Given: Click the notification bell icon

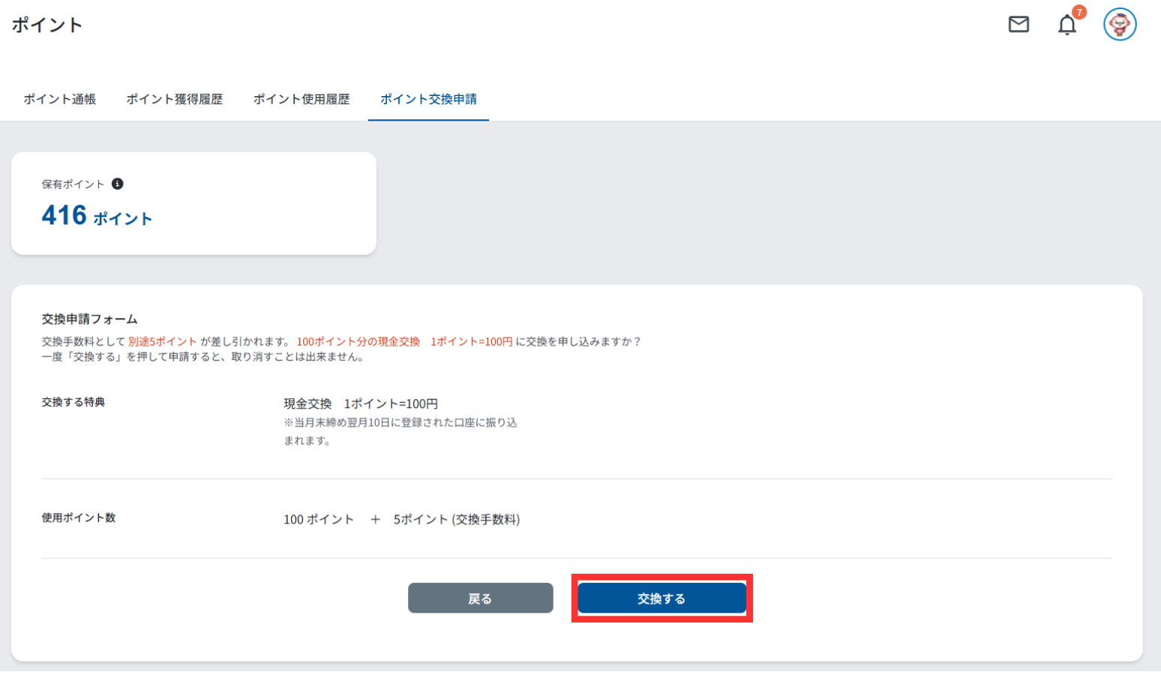Looking at the screenshot, I should coord(1066,25).
